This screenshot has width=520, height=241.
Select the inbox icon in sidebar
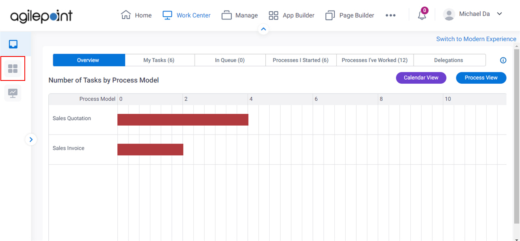[x=13, y=44]
